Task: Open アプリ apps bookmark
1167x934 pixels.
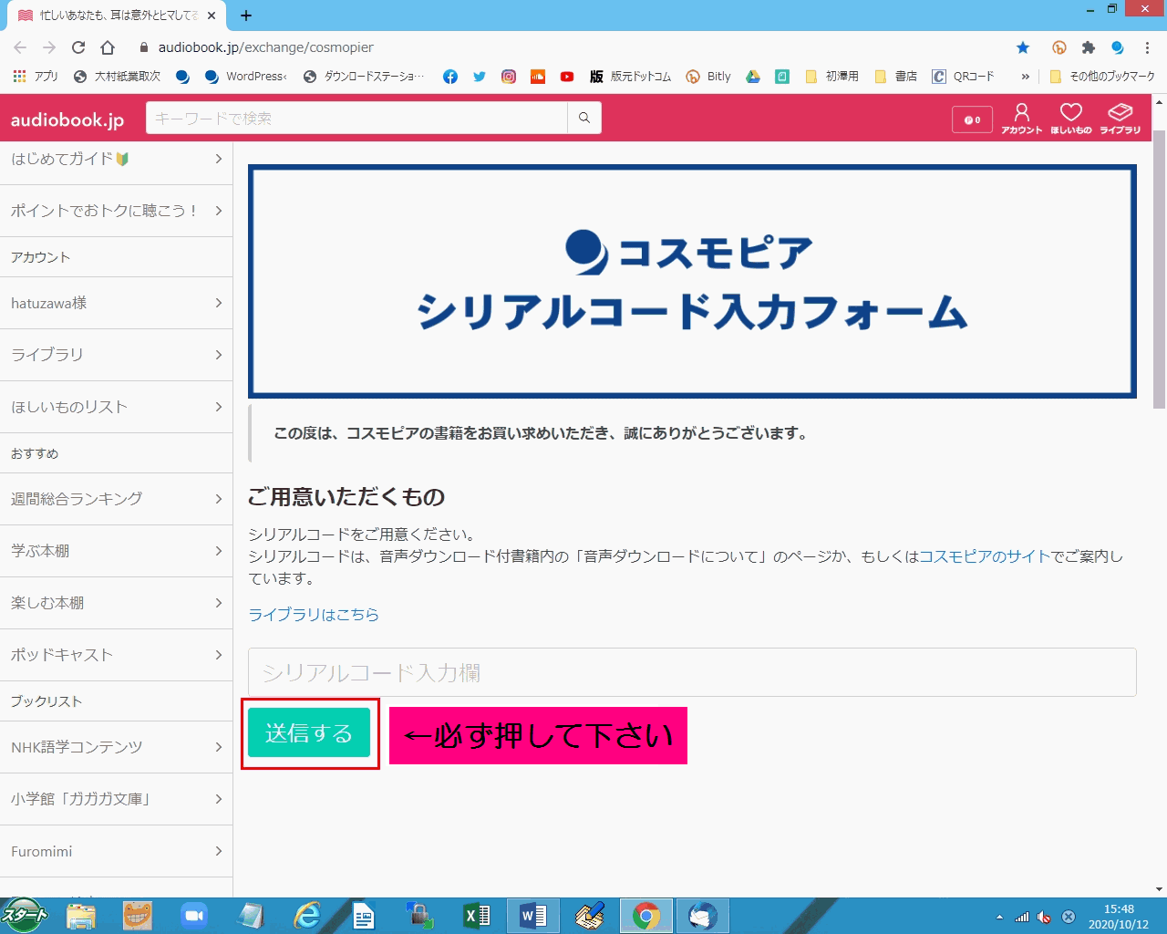Action: tap(36, 77)
